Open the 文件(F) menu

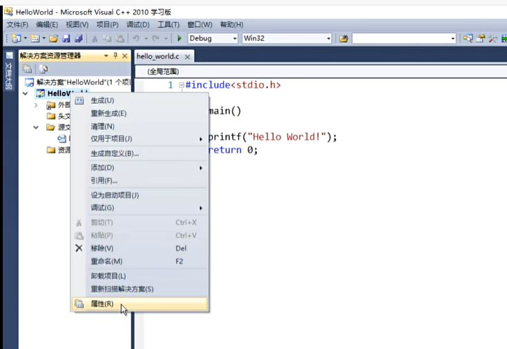tap(17, 25)
